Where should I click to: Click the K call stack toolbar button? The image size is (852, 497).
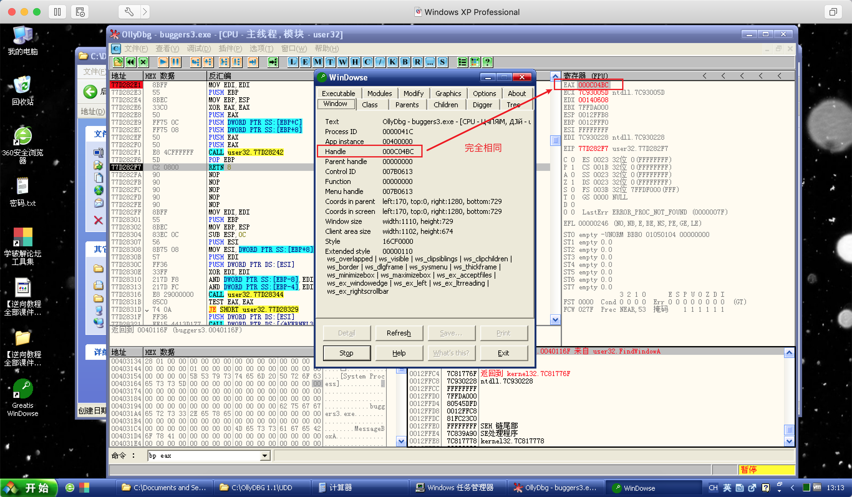392,62
